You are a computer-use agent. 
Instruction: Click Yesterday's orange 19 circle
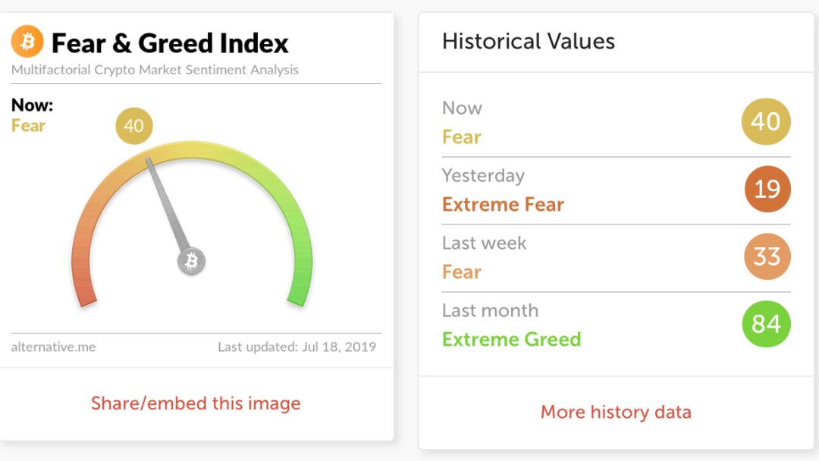click(x=767, y=189)
